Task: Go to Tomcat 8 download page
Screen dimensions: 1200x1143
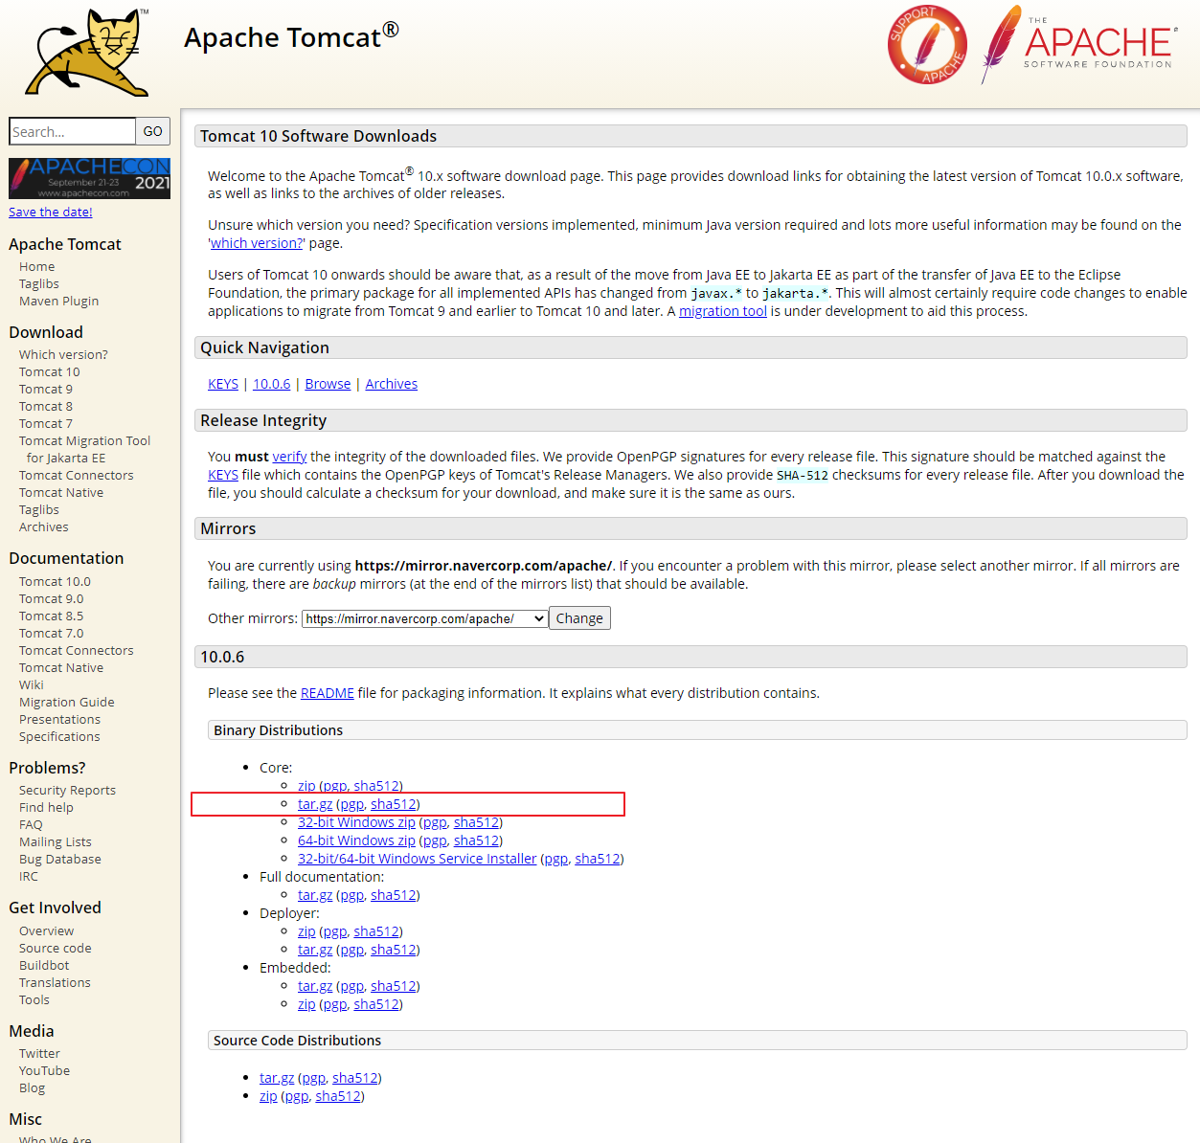Action: (x=46, y=406)
